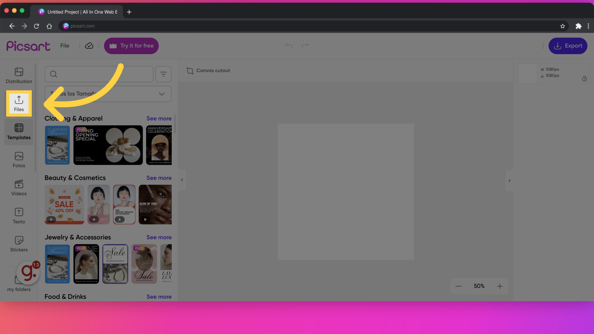This screenshot has height=334, width=594.
Task: Select the Distribution tool
Action: [19, 75]
